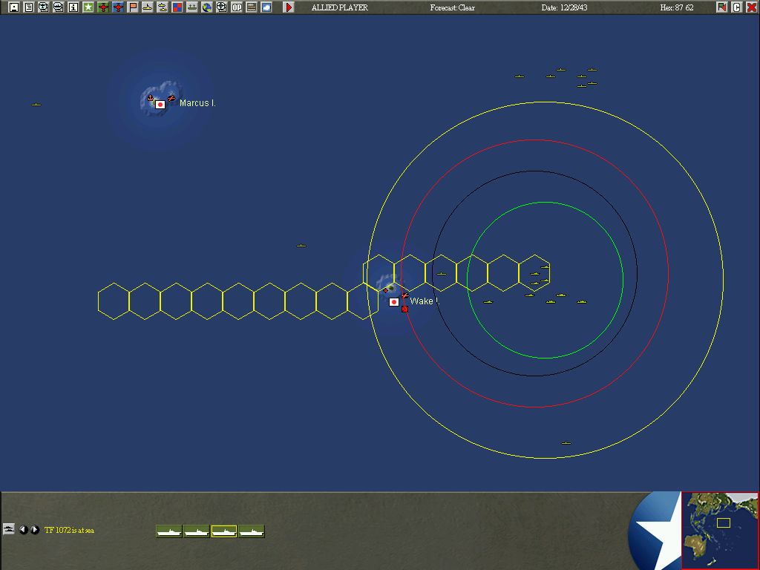This screenshot has height=570, width=760.
Task: Click the airfield symbol at Marcus I.
Action: 171,99
